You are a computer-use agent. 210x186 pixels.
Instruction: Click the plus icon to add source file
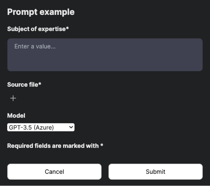point(13,98)
